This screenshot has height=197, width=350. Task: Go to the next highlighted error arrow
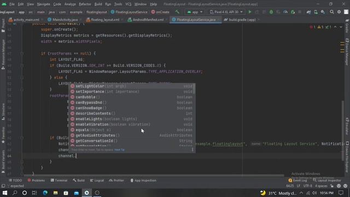click(341, 27)
